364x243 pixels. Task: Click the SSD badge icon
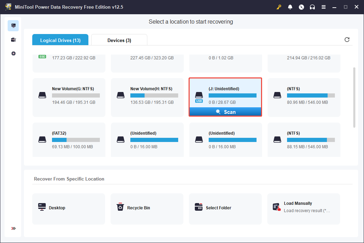[42, 57]
